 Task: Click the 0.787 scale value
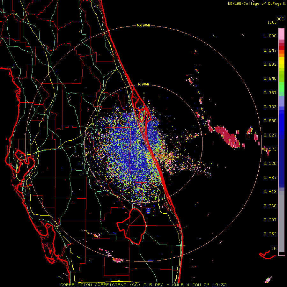[x=270, y=92]
